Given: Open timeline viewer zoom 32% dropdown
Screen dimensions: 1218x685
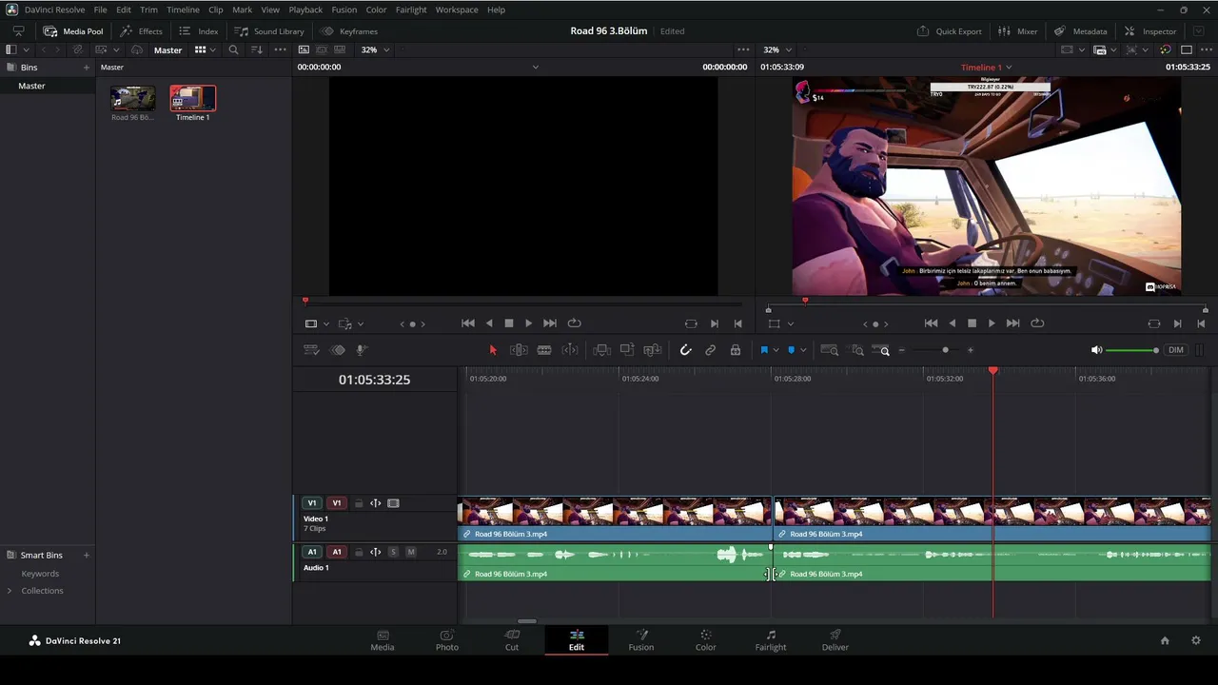Looking at the screenshot, I should 777,49.
